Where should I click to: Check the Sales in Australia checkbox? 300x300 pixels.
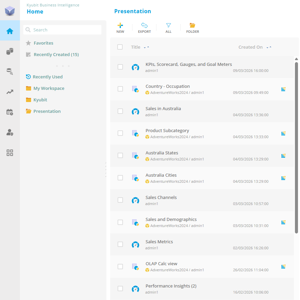pyautogui.click(x=120, y=111)
